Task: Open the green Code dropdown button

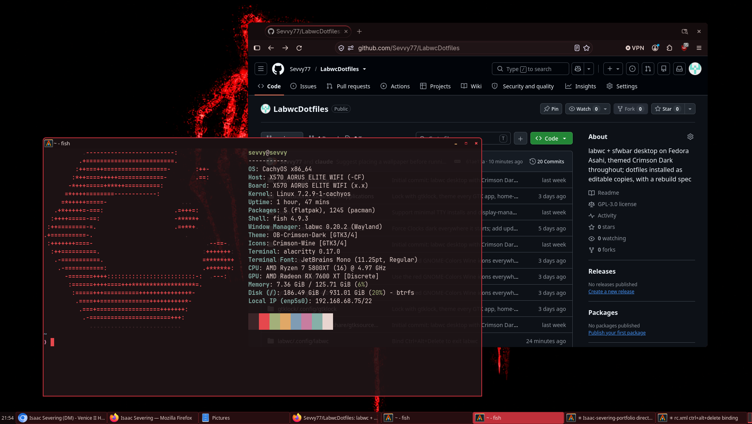Action: [551, 139]
